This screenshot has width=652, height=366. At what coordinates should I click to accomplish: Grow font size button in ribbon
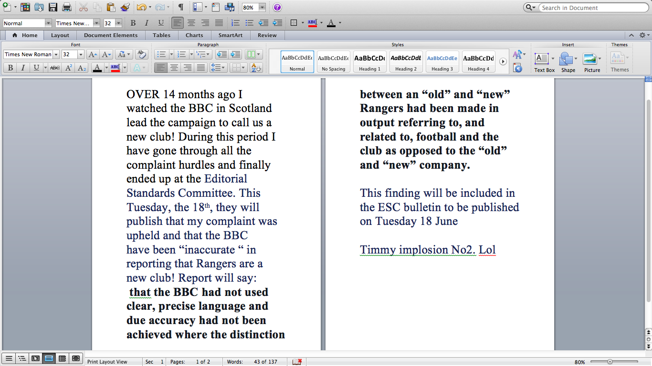tap(93, 54)
